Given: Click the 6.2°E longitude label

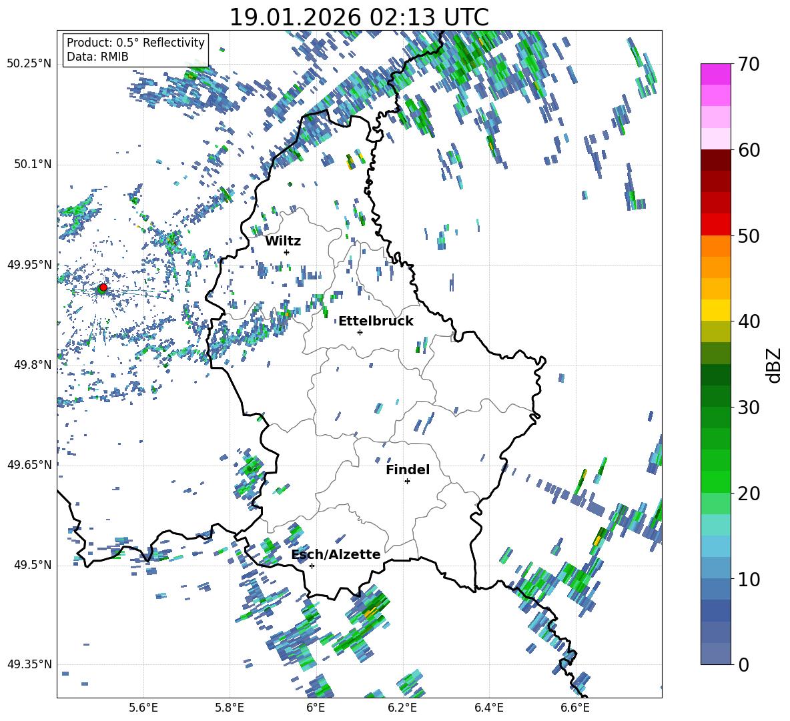Looking at the screenshot, I should pos(402,708).
